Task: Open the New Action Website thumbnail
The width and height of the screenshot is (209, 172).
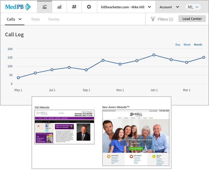Action: click(x=136, y=138)
